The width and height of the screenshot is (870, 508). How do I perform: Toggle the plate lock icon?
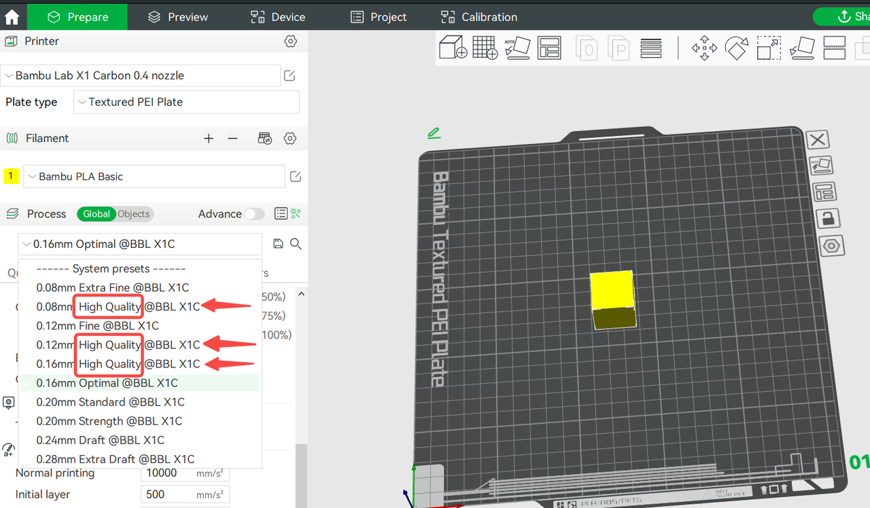tap(828, 218)
